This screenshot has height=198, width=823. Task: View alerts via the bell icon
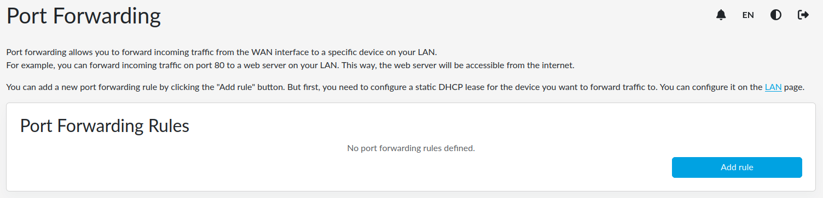coord(721,15)
